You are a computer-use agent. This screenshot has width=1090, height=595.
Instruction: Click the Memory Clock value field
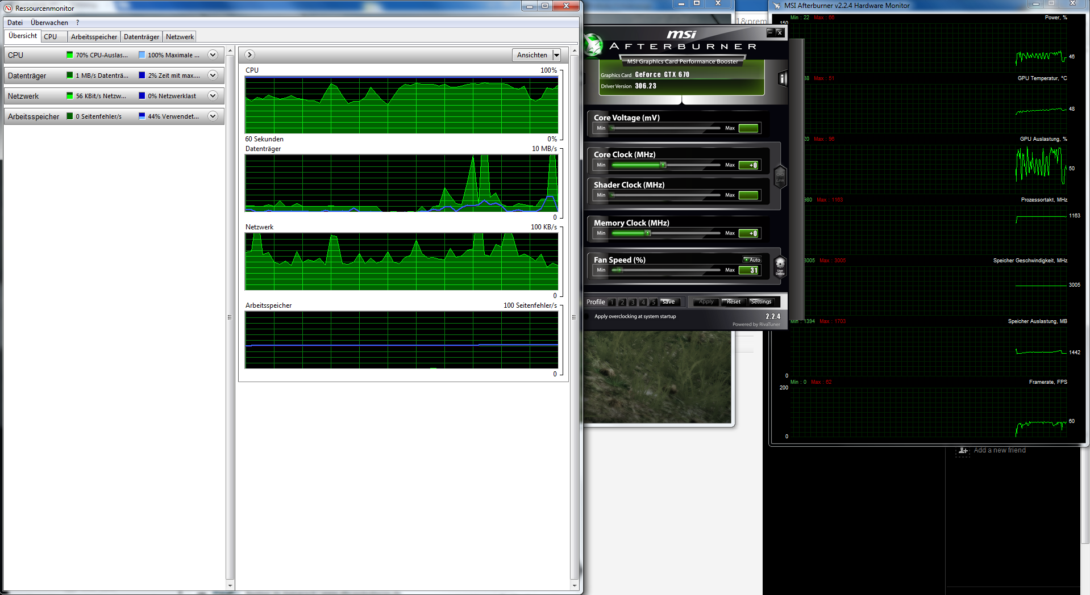(748, 233)
